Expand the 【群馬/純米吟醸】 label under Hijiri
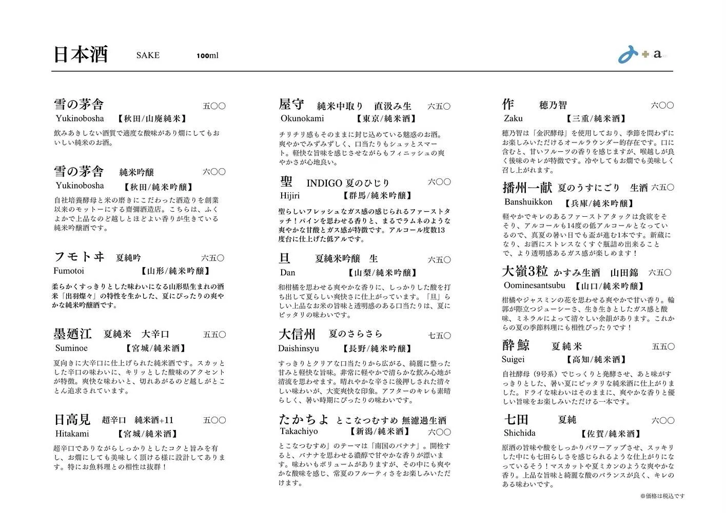 click(x=378, y=195)
